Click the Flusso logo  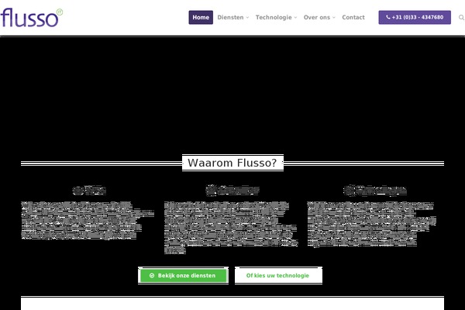[31, 18]
